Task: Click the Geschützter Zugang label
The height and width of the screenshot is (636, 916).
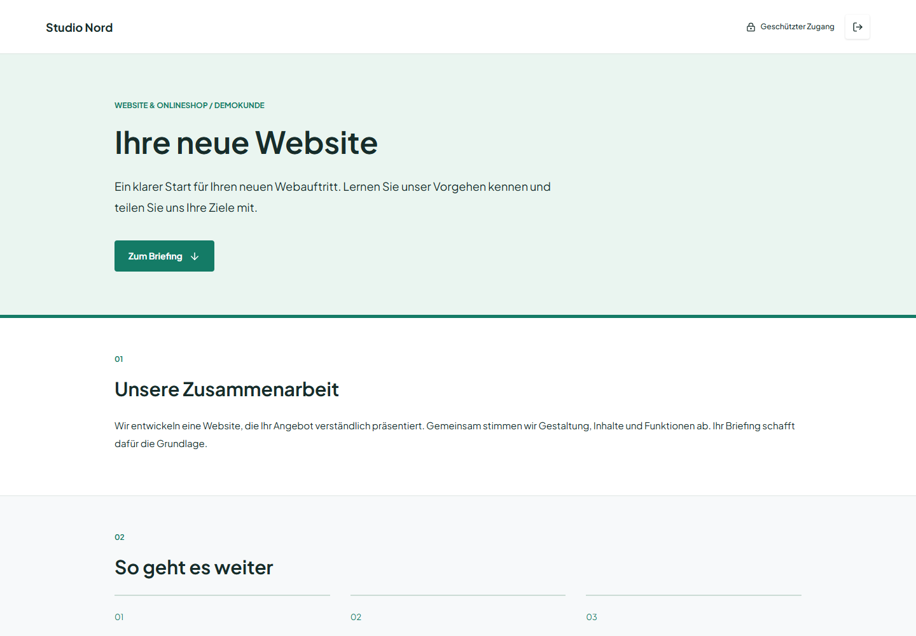Action: point(797,27)
